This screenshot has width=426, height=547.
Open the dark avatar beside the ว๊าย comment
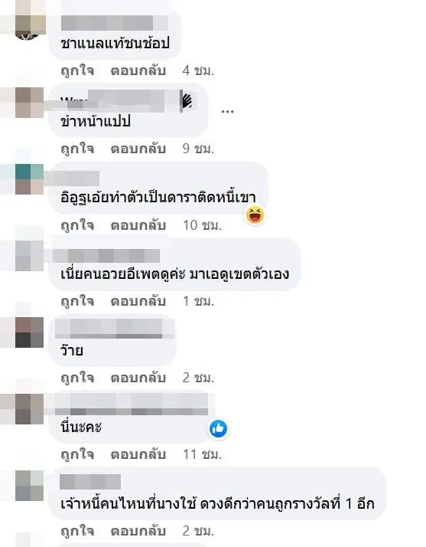pos(30,332)
